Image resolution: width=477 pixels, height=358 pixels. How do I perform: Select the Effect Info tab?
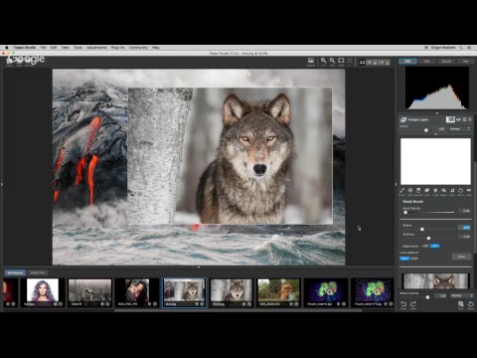38,272
